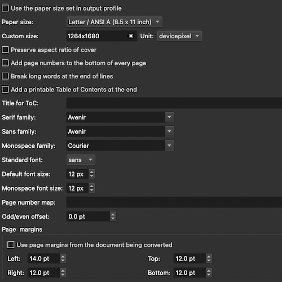Screen dimensions: 282x282
Task: Click the Default font size value field
Action: (x=77, y=174)
